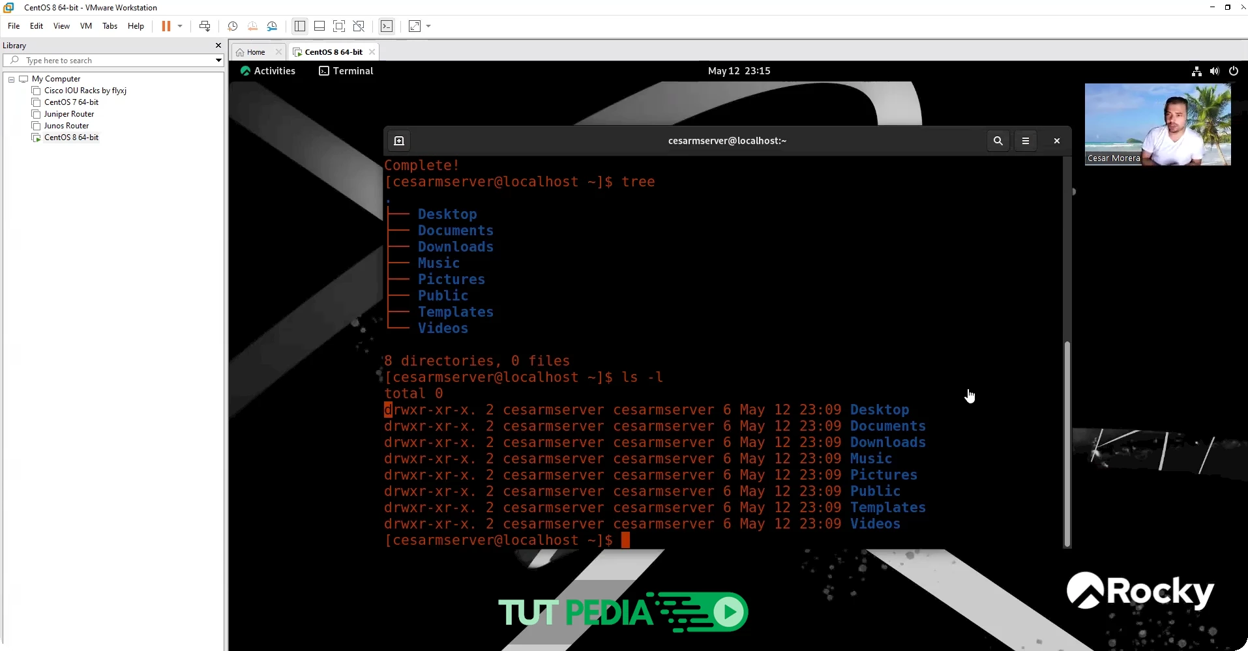Select My Computer in library

[x=56, y=79]
